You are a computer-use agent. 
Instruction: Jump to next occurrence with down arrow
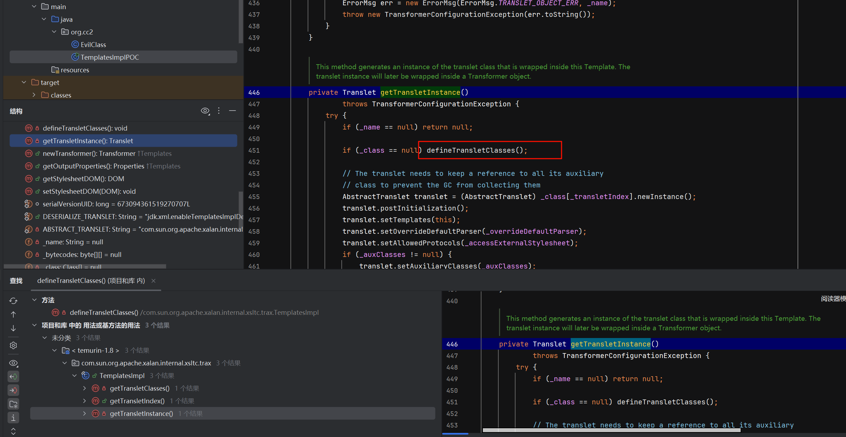[x=13, y=328]
